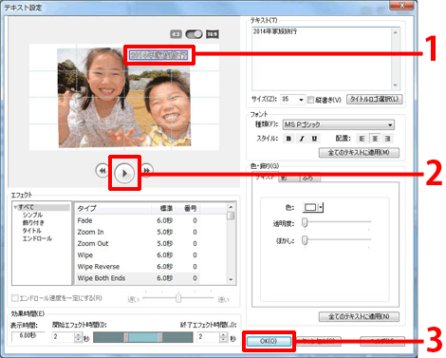Enable the 縦書き(V) vertical writing checkbox
Viewport: 446px width, 358px height.
pyautogui.click(x=310, y=100)
